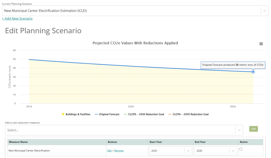Image resolution: width=271 pixels, height=158 pixels.
Task: Expand the Current Planning Scenario dropdown arrow
Action: pyautogui.click(x=264, y=11)
